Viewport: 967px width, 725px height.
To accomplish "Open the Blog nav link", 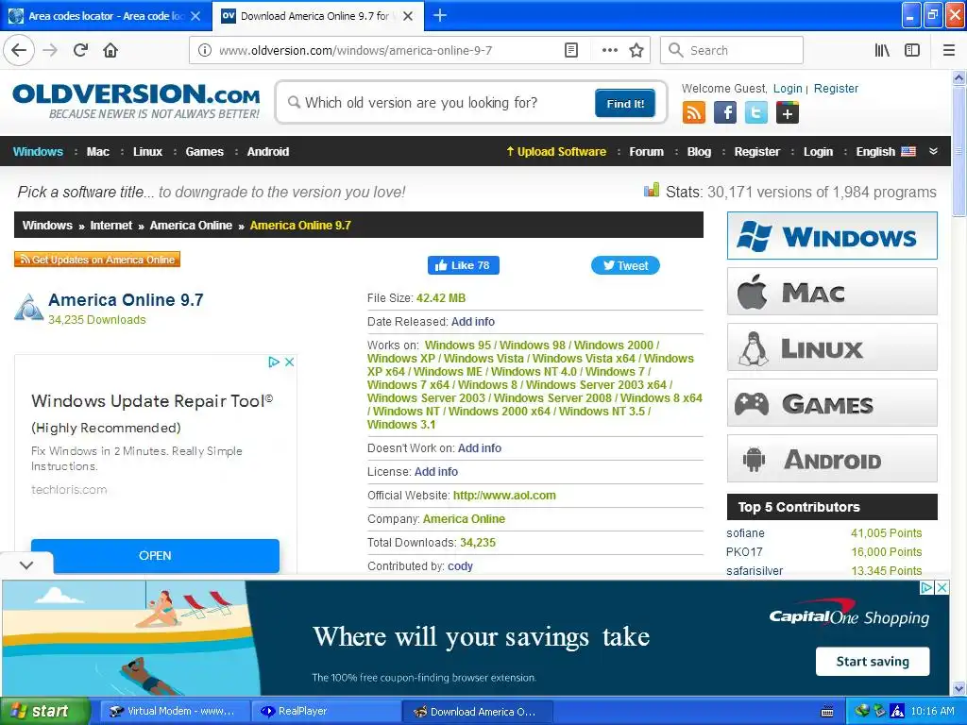I will coord(700,152).
